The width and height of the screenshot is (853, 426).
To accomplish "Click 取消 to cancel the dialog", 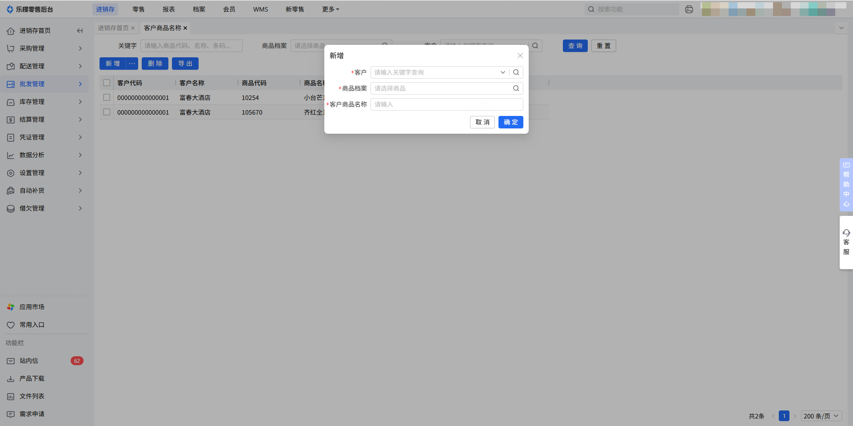I will coord(482,122).
